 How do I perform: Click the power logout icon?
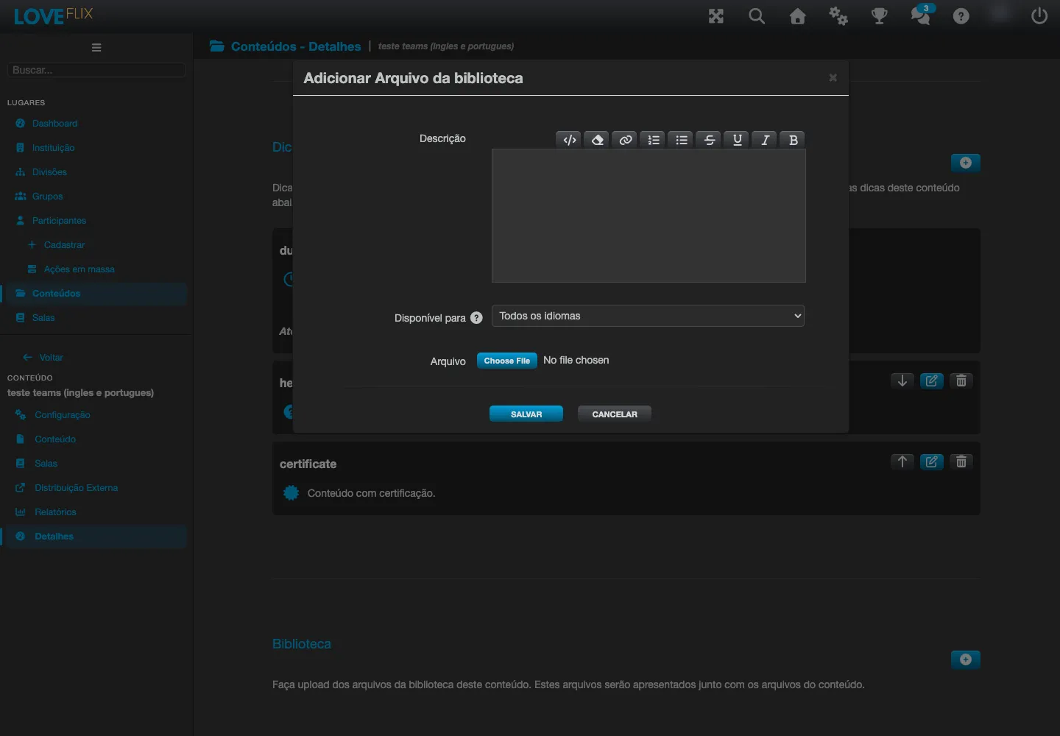pyautogui.click(x=1039, y=16)
